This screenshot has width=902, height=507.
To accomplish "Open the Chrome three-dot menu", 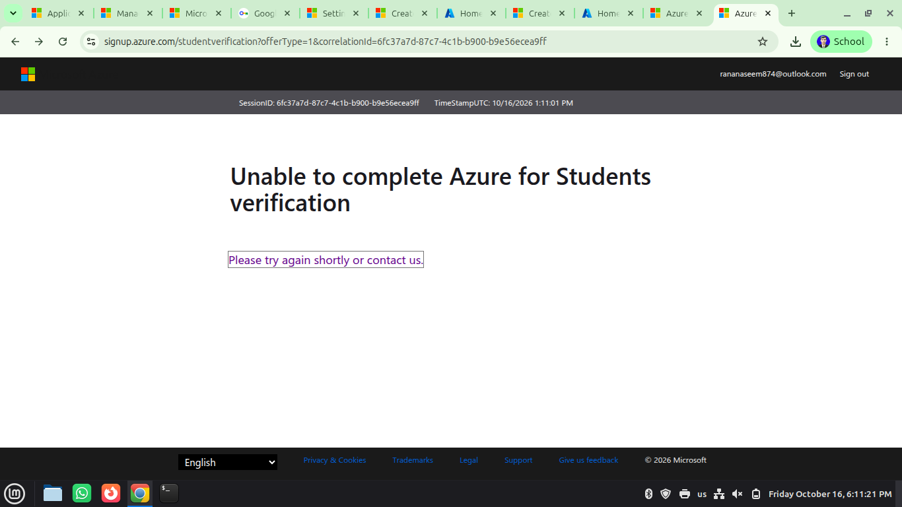I will 887,42.
